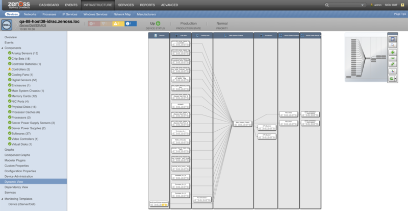Image resolution: width=408 pixels, height=211 pixels.
Task: Click the green refresh arrows button
Action: 392,79
